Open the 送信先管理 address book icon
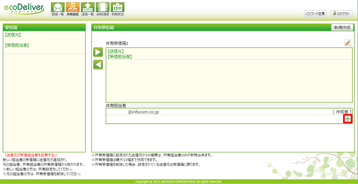 102,9
